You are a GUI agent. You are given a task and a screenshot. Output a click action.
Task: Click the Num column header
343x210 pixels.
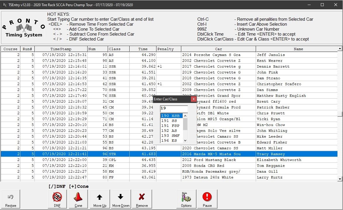(x=97, y=49)
